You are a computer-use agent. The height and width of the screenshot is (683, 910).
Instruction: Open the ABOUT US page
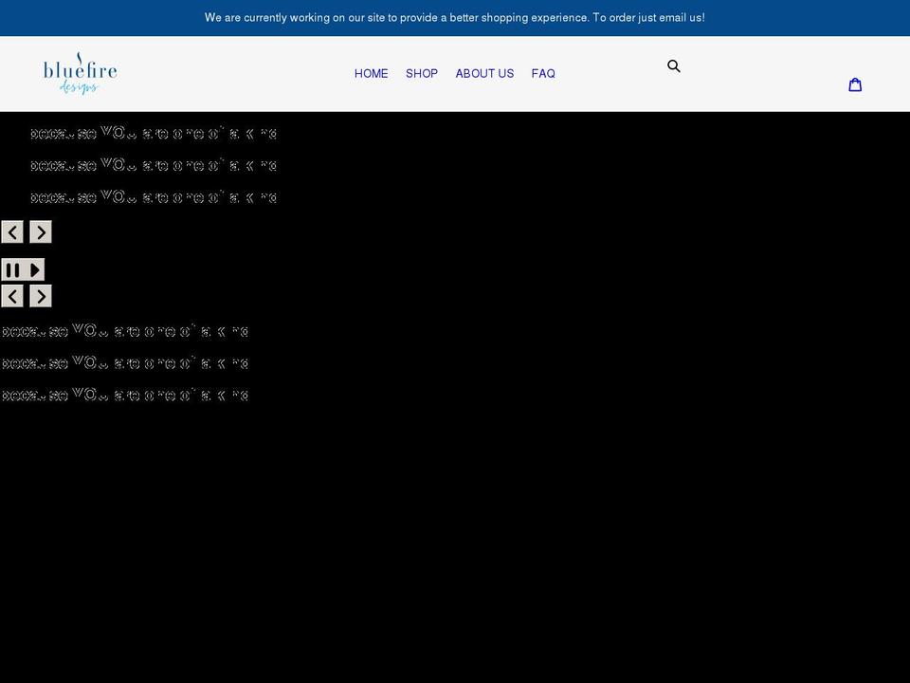[x=484, y=73]
